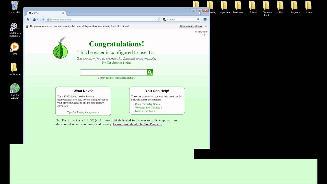Click the magnifier icon in toolbar search box
The height and width of the screenshot is (184, 327).
tap(198, 19)
